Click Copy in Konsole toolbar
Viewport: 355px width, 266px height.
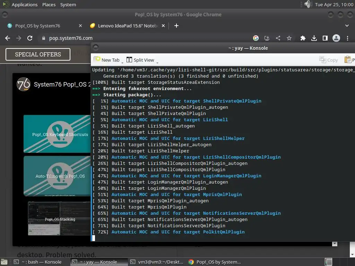329,60
